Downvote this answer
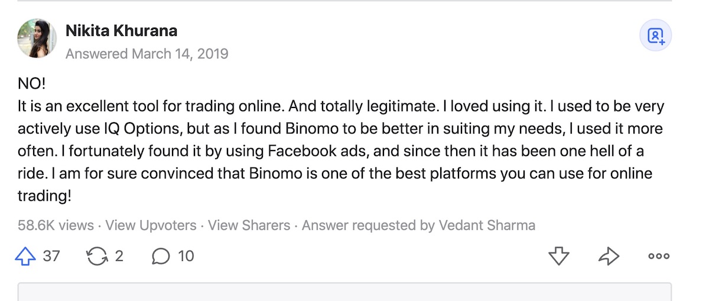This screenshot has width=709, height=301. pos(558,256)
